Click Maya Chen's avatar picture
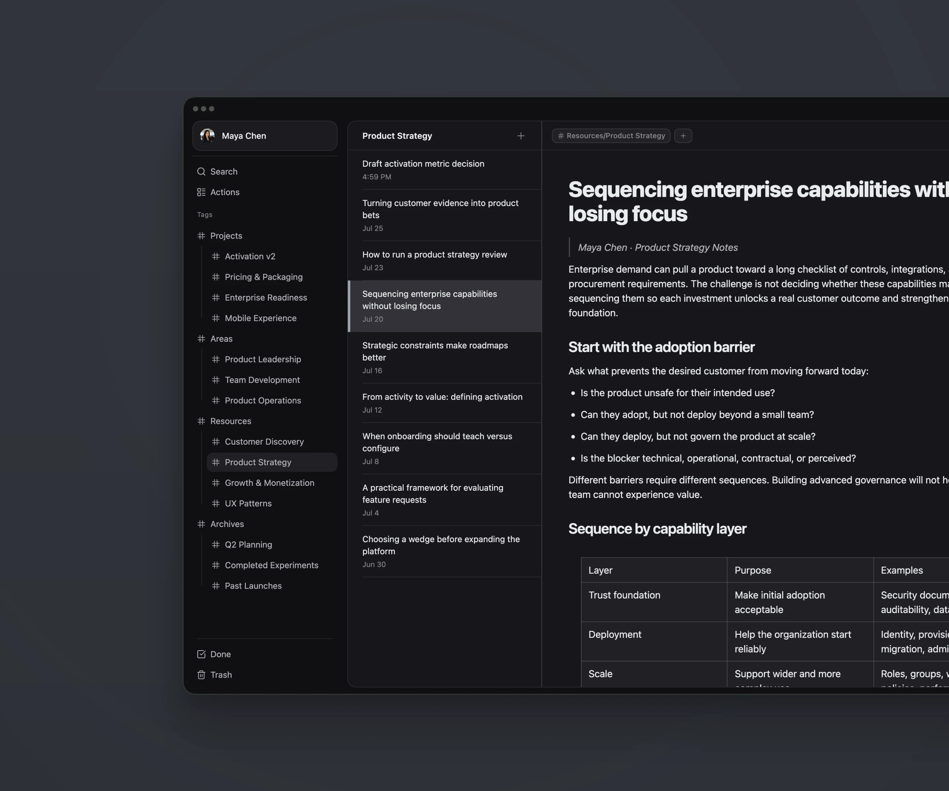 click(x=207, y=135)
